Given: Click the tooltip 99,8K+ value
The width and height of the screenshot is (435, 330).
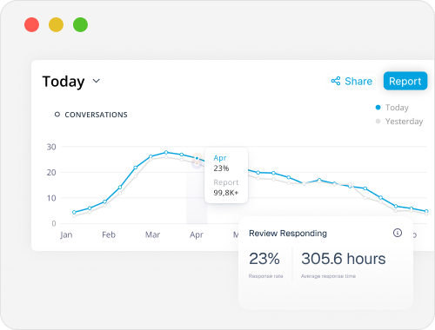Looking at the screenshot, I should [226, 193].
